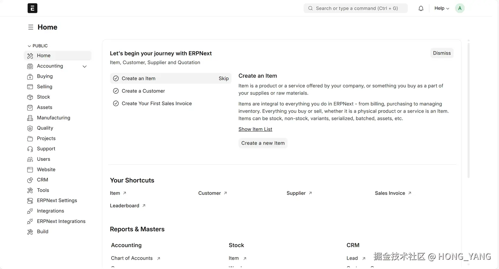
Task: Open the Stock module icon
Action: coord(30,97)
